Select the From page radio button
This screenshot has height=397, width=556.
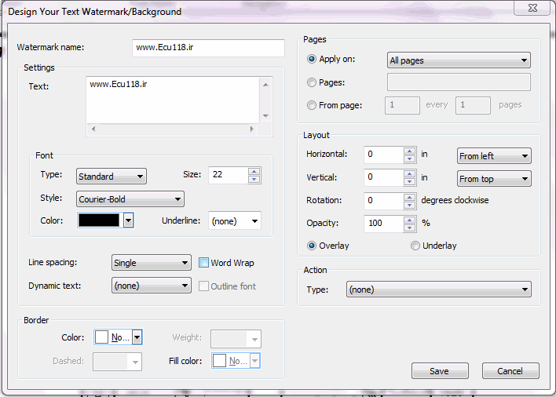(x=312, y=105)
